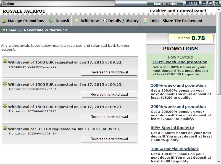Open the 200% week-end promotion link
This screenshot has height=165, width=221.
click(178, 106)
